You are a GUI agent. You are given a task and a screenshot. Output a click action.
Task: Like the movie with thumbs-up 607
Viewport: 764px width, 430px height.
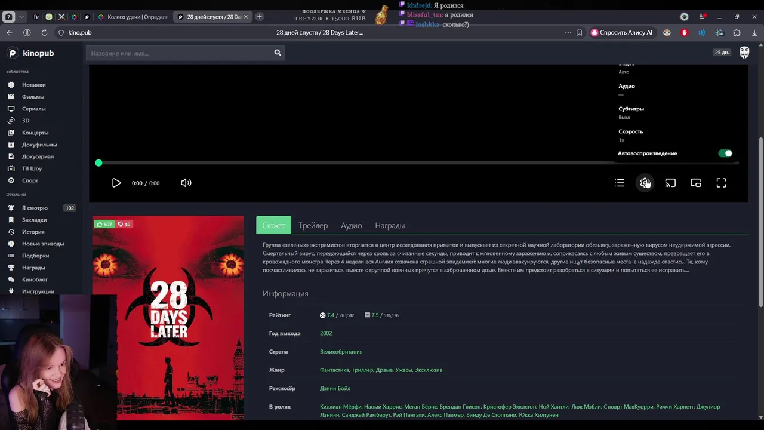click(x=104, y=225)
